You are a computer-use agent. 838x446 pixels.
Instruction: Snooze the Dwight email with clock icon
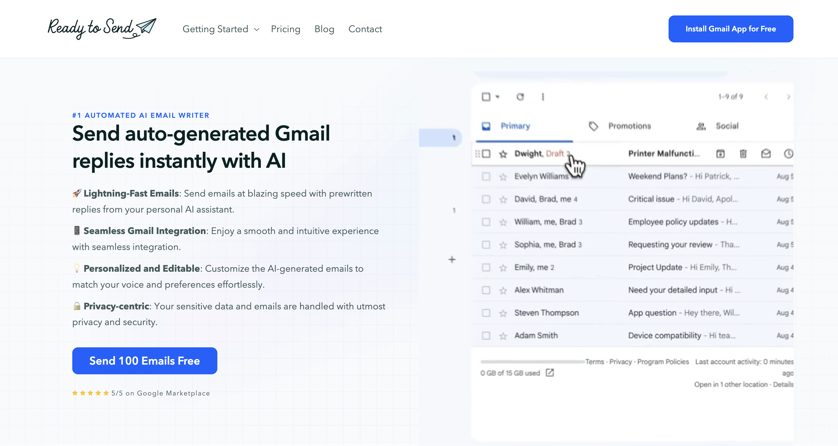click(789, 153)
